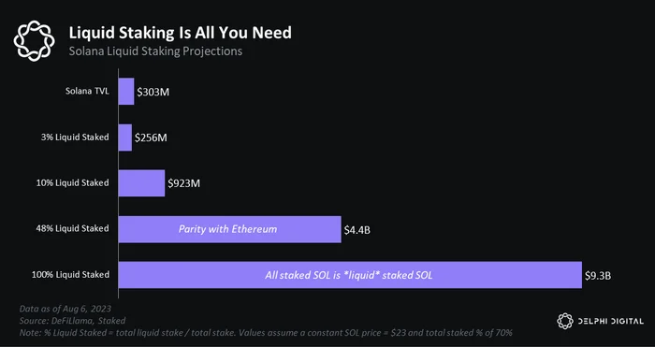Click the $9.3B value label
The image size is (655, 347).
[x=598, y=276]
